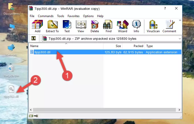Click horizontal scrollbar left arrow

pos(31,110)
